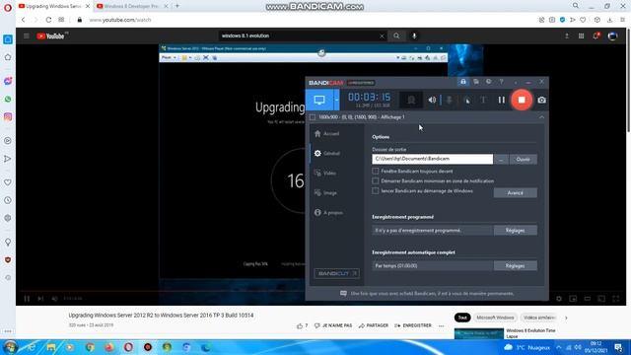Screen dimensions: 631x355
Task: Click the YouTube video progress bar
Action: [x=320, y=291]
